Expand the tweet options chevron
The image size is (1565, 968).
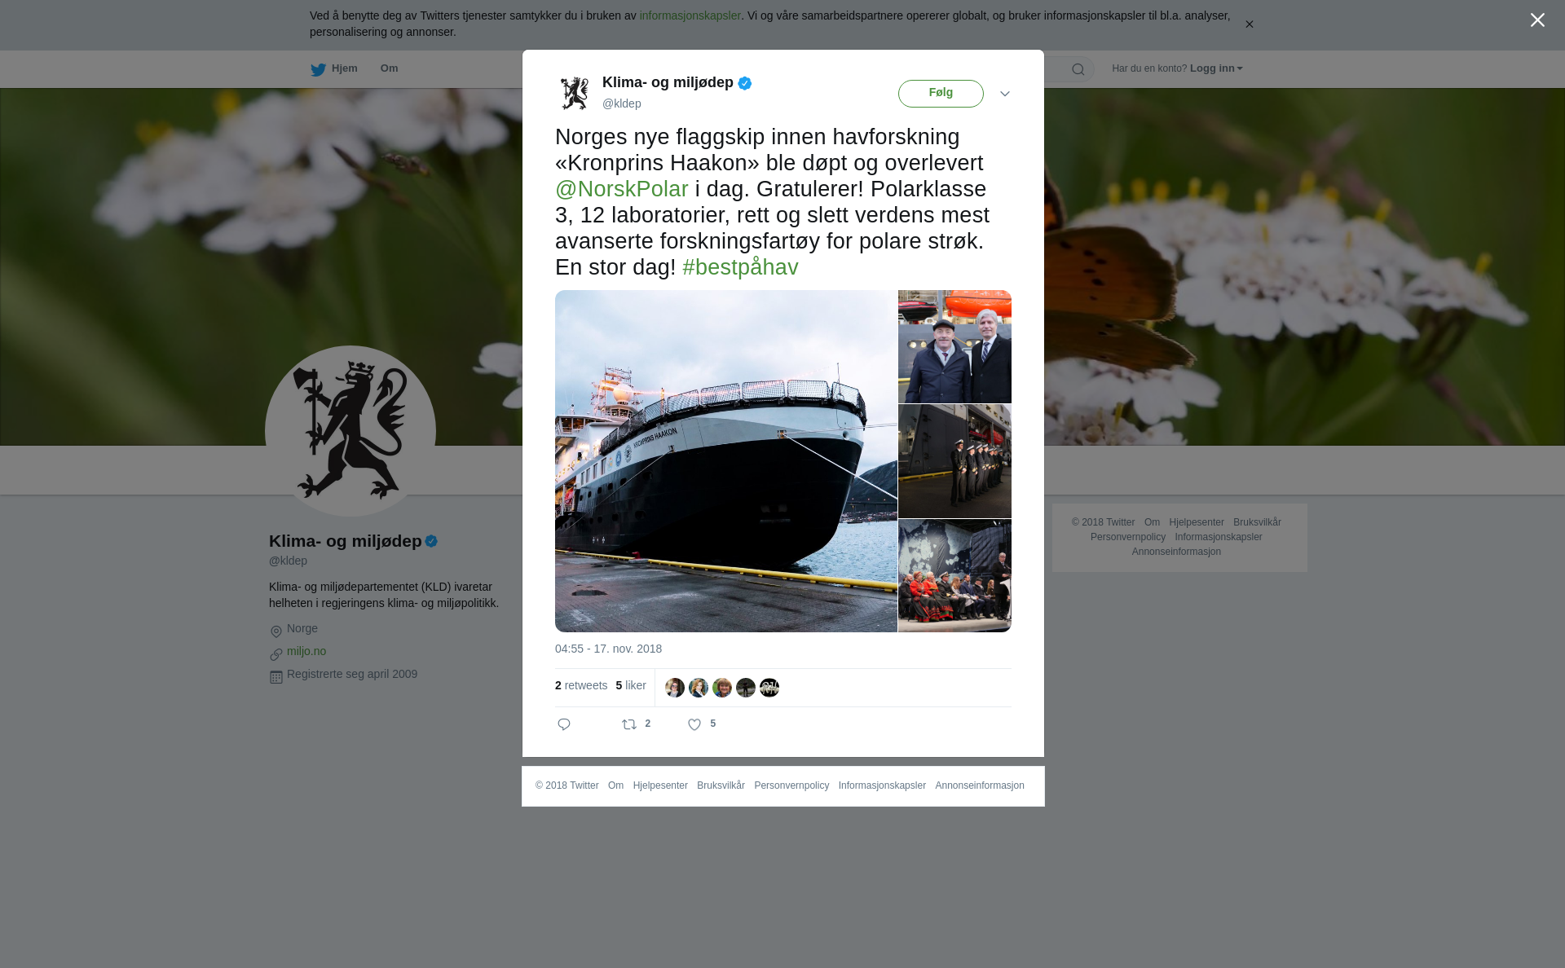tap(1005, 94)
